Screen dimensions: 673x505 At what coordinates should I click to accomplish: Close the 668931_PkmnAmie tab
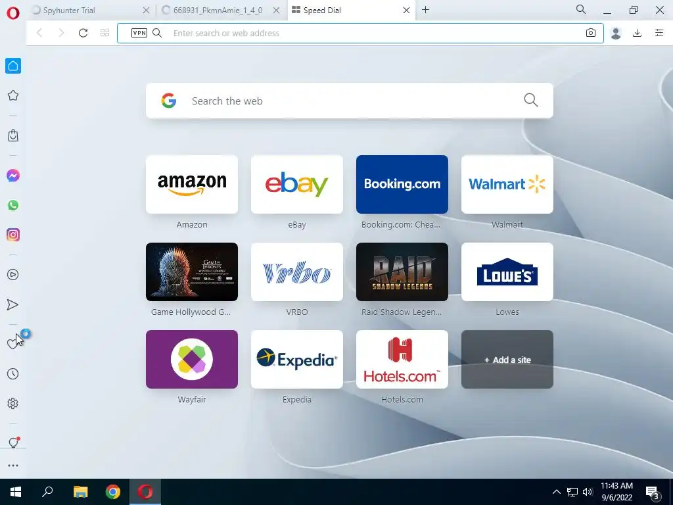tap(277, 11)
